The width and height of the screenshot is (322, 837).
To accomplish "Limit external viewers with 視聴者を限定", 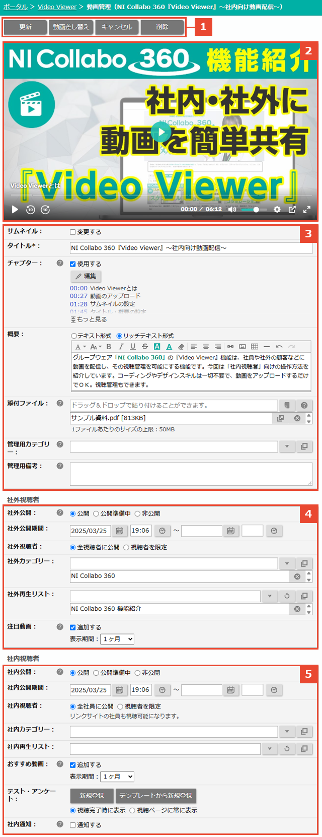I will [126, 547].
